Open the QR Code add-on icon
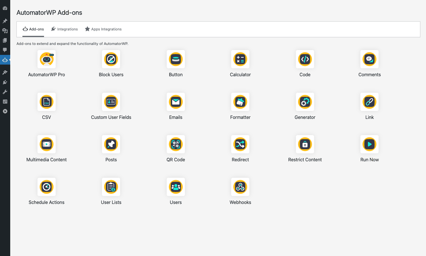The image size is (426, 256). 176,144
